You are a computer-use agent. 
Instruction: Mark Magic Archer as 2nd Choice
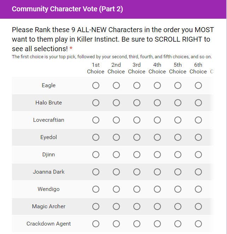pos(116,206)
